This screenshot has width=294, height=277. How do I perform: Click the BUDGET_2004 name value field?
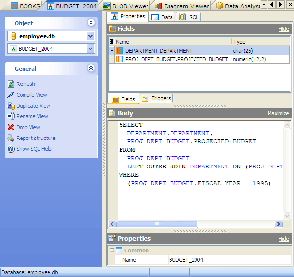pos(230,260)
